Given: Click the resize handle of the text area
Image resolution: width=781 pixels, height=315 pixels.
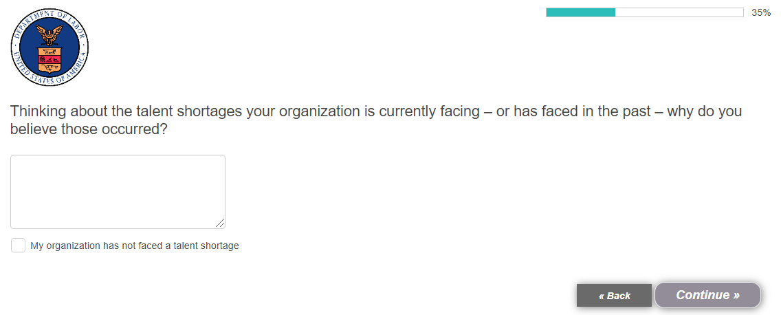Looking at the screenshot, I should click(220, 224).
